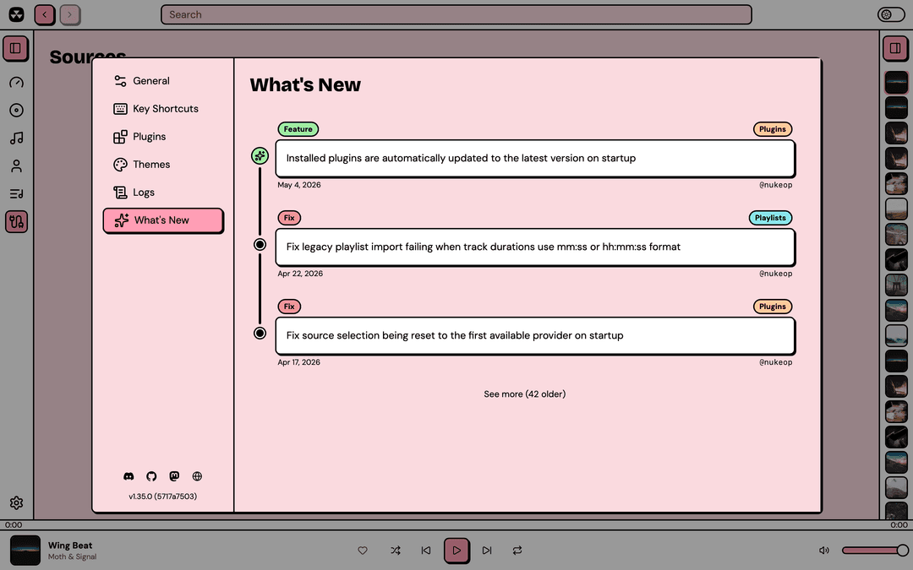
Task: Open the Albums disc icon in sidebar
Action: (x=16, y=111)
